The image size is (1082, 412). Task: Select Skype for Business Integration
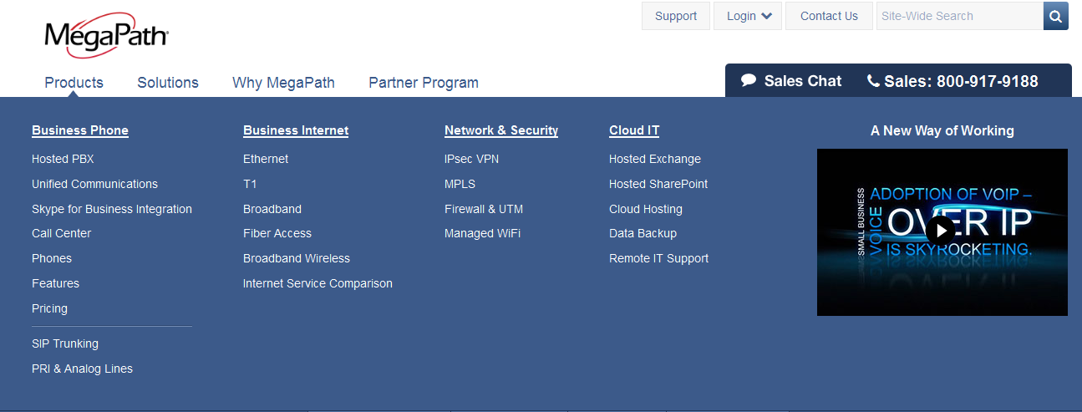[112, 209]
